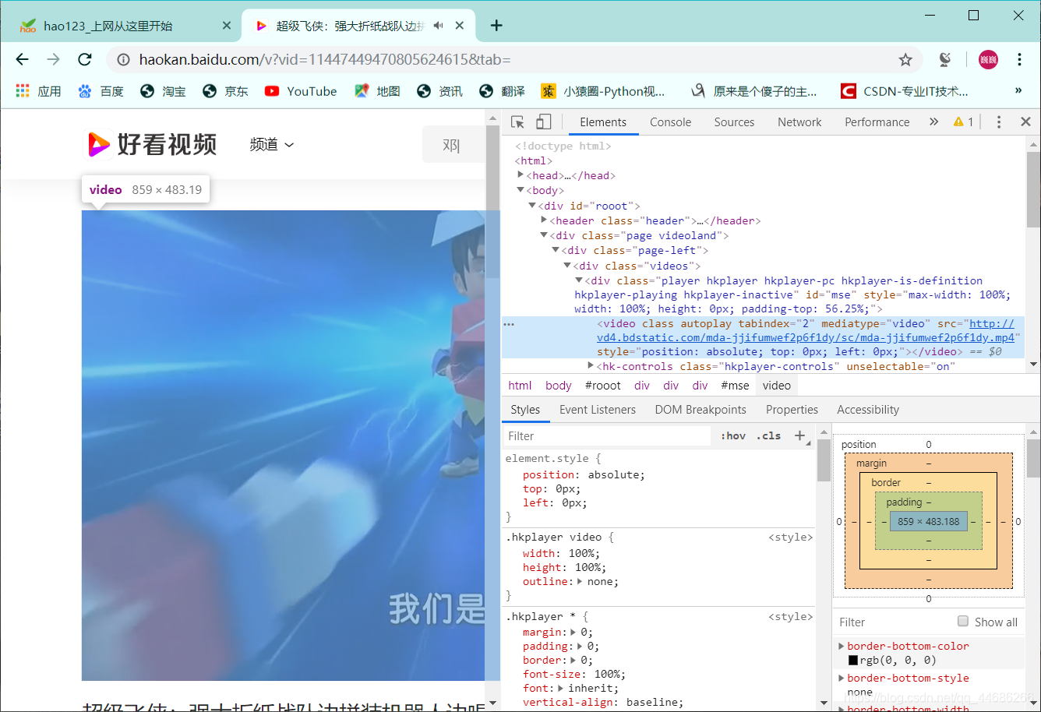Viewport: 1041px width, 712px height.
Task: Open the 小猿圈-Python视 bookmark
Action: (604, 91)
